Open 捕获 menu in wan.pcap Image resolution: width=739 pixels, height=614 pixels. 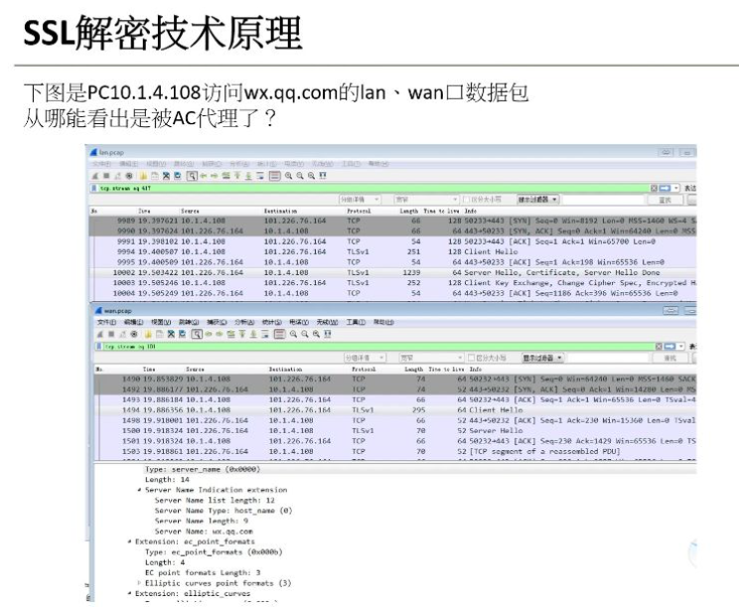[x=217, y=322]
